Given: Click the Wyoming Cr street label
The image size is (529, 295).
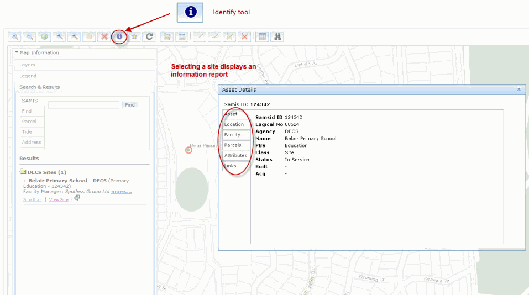Looking at the screenshot, I should click(x=371, y=278).
